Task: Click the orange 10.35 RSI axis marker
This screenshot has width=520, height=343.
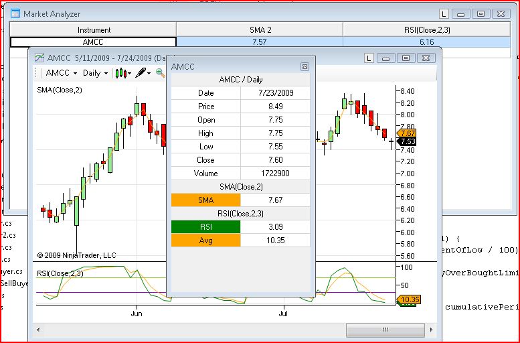Action: 408,299
